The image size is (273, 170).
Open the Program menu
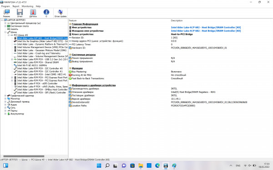pyautogui.click(x=5, y=6)
